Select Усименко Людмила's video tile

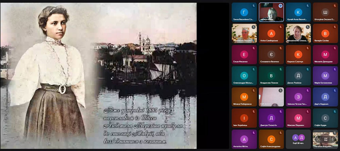click(244, 33)
